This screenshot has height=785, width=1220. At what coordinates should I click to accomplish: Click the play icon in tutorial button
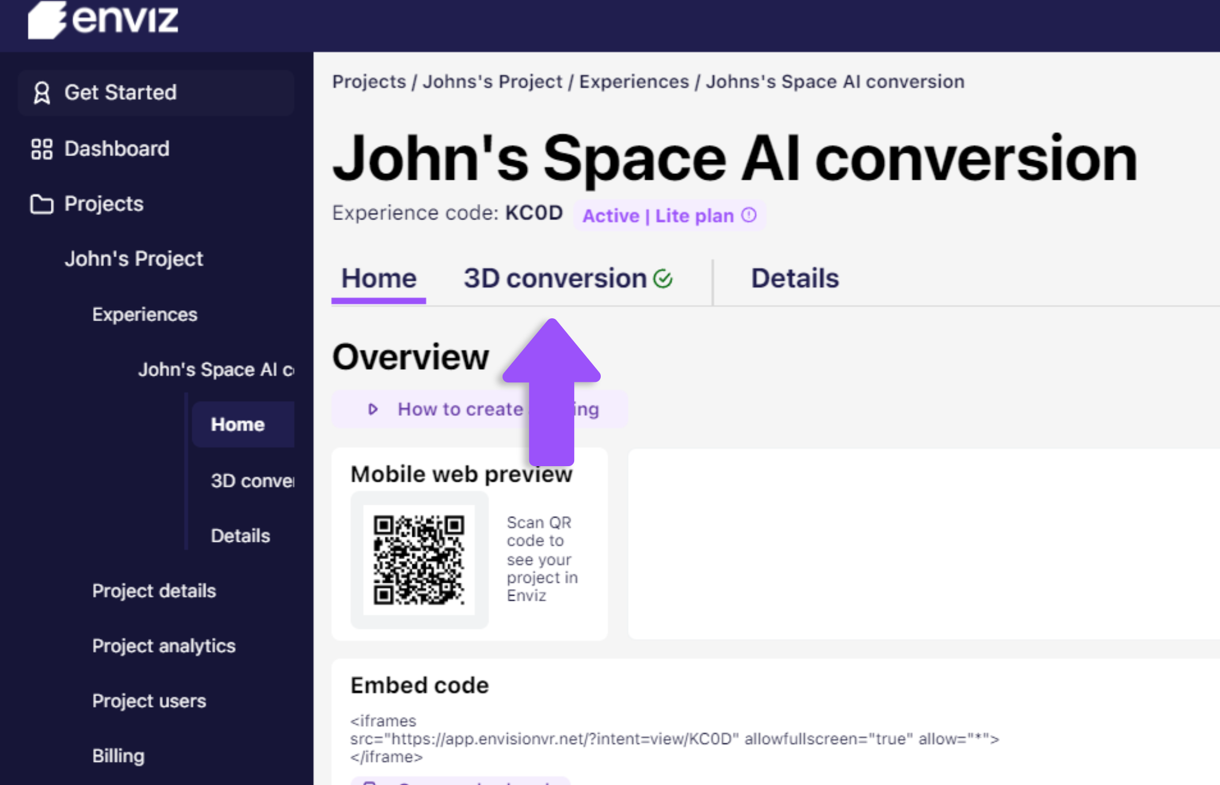click(x=373, y=409)
